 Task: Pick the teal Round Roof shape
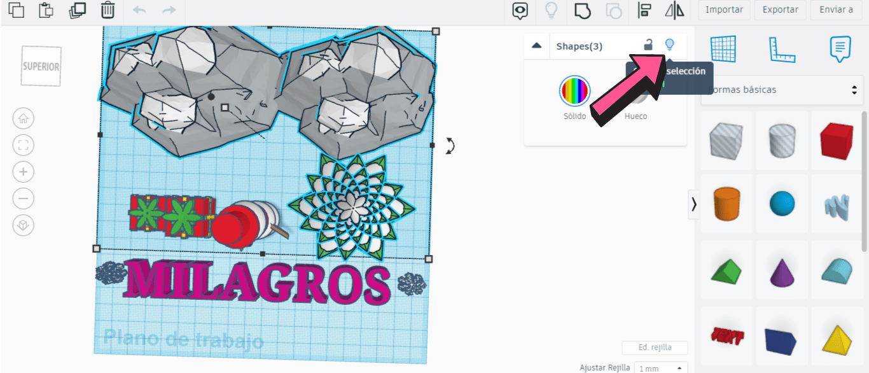(x=837, y=270)
